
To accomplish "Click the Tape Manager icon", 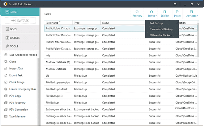I will click(6, 116).
